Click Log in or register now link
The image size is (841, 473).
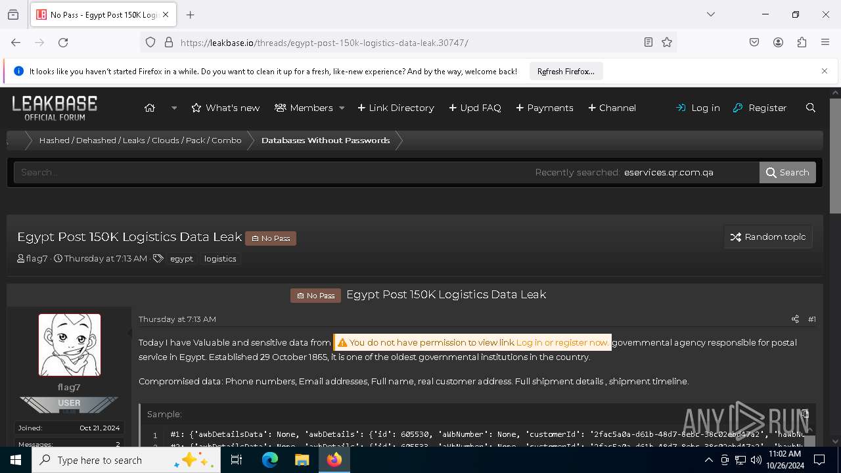562,342
